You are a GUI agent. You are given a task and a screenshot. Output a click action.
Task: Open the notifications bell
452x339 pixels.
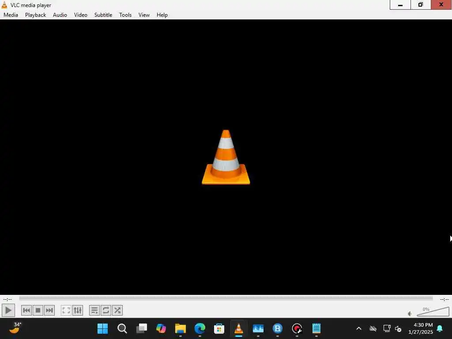click(440, 328)
